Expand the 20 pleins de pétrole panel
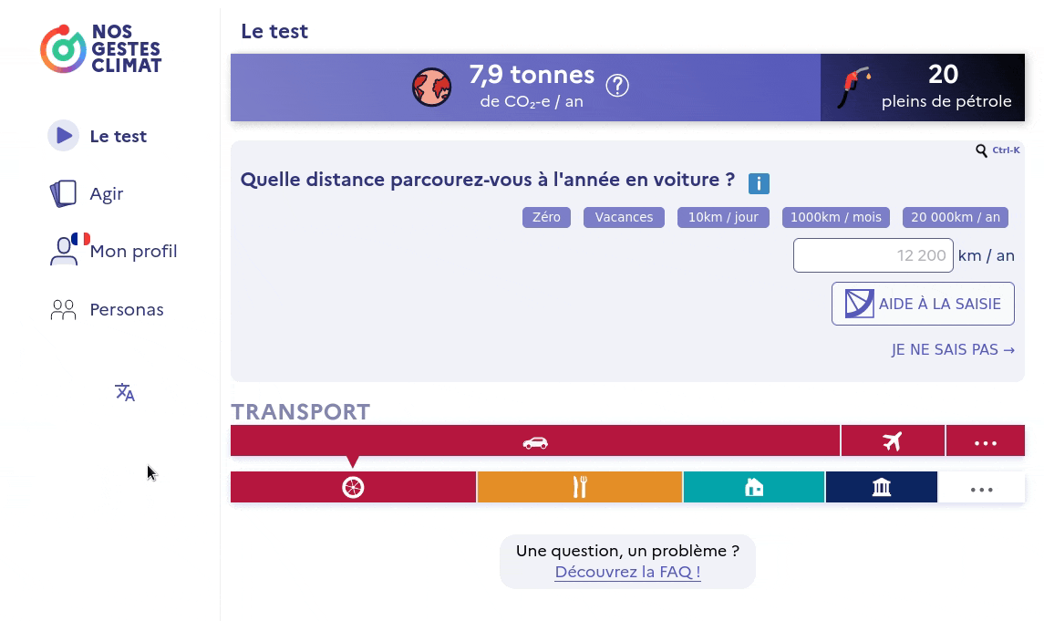 tap(923, 88)
